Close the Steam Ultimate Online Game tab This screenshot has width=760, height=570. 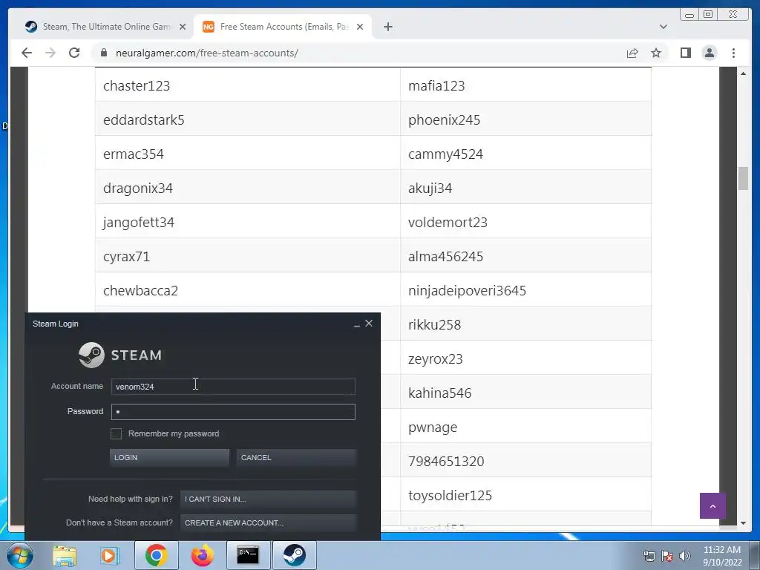pos(183,27)
